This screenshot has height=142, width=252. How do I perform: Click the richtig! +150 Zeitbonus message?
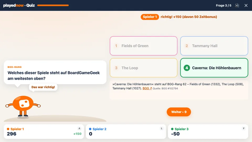coord(189,17)
